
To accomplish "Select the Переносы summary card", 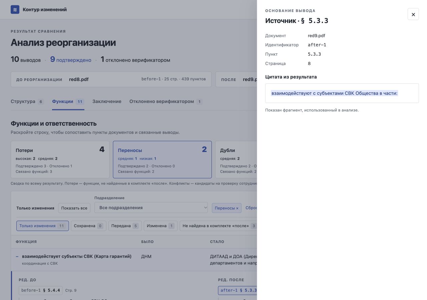I will pyautogui.click(x=162, y=160).
